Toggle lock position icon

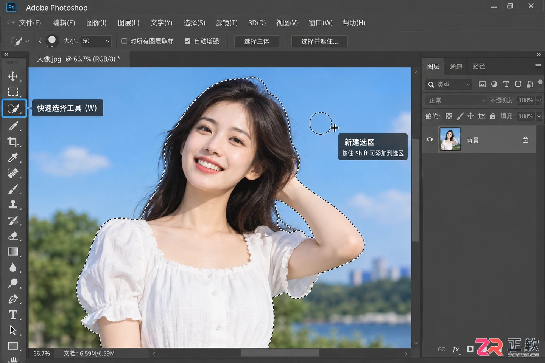click(470, 116)
